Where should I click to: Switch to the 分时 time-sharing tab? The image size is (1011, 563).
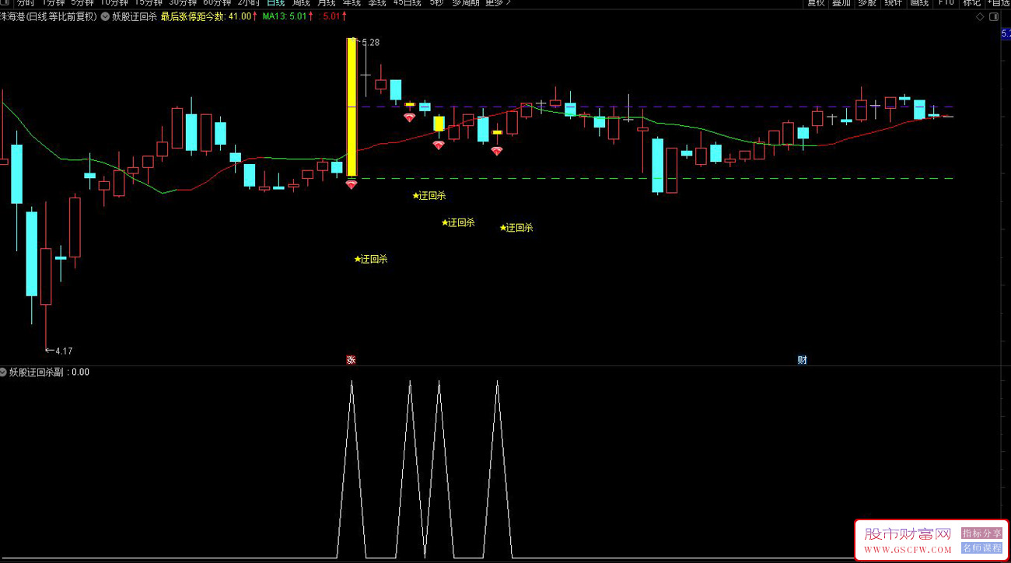[26, 2]
